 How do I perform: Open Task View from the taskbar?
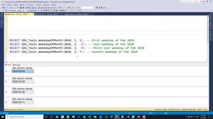[x=52, y=117]
